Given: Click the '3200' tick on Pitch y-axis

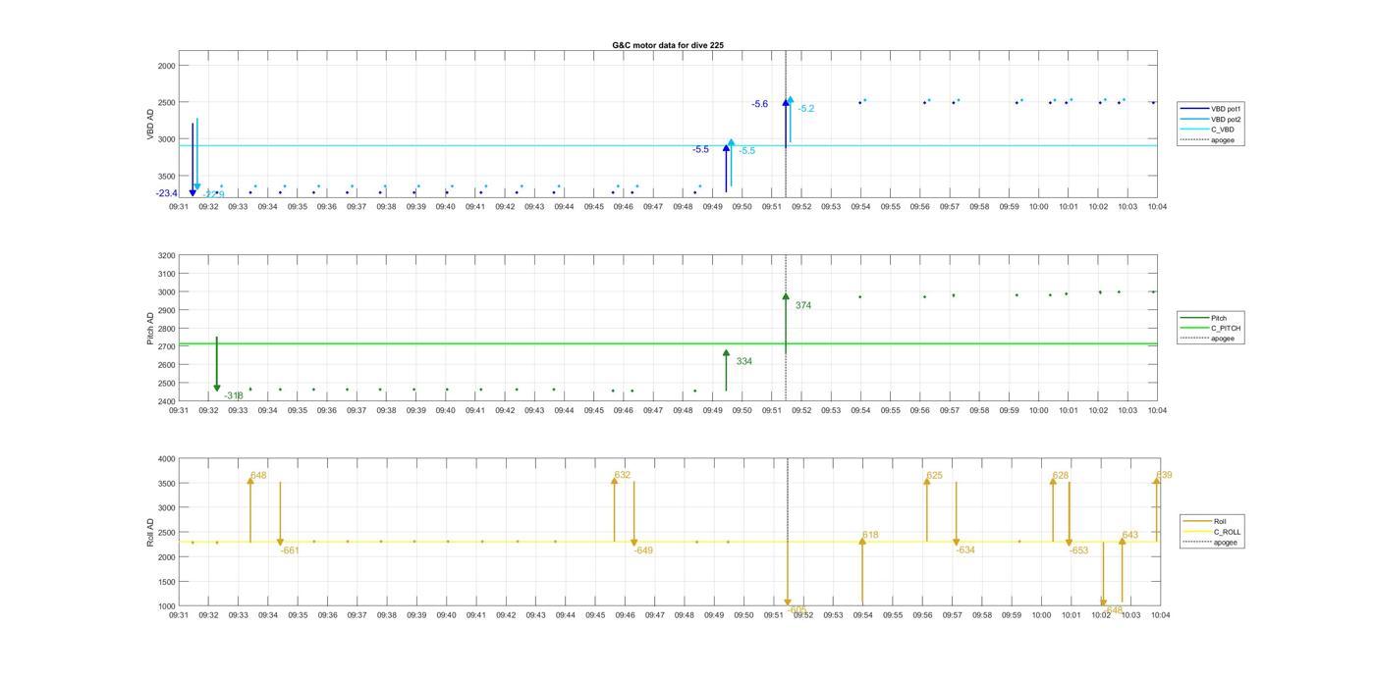Looking at the screenshot, I should [x=166, y=255].
